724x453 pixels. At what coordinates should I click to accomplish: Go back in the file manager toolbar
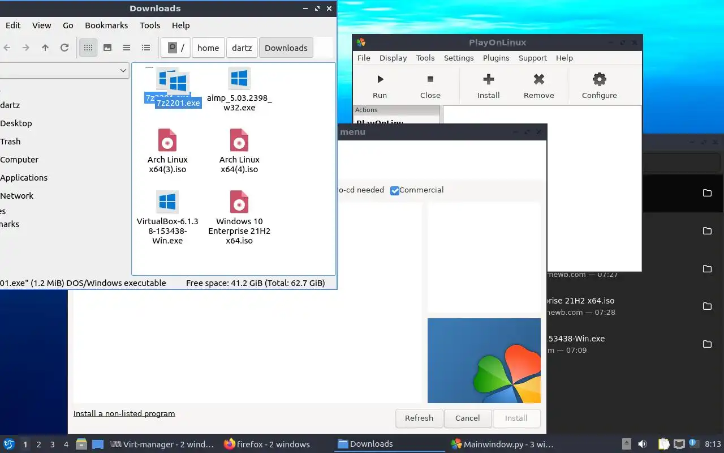click(x=7, y=48)
